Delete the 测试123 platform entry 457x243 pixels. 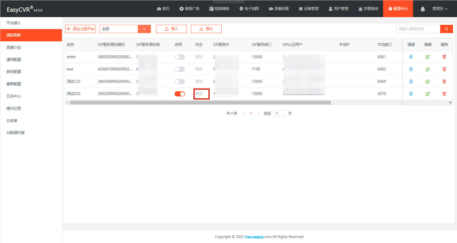pos(444,81)
